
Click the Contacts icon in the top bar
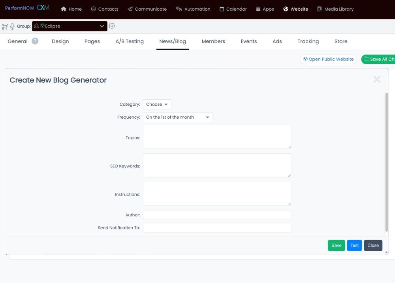pyautogui.click(x=94, y=9)
